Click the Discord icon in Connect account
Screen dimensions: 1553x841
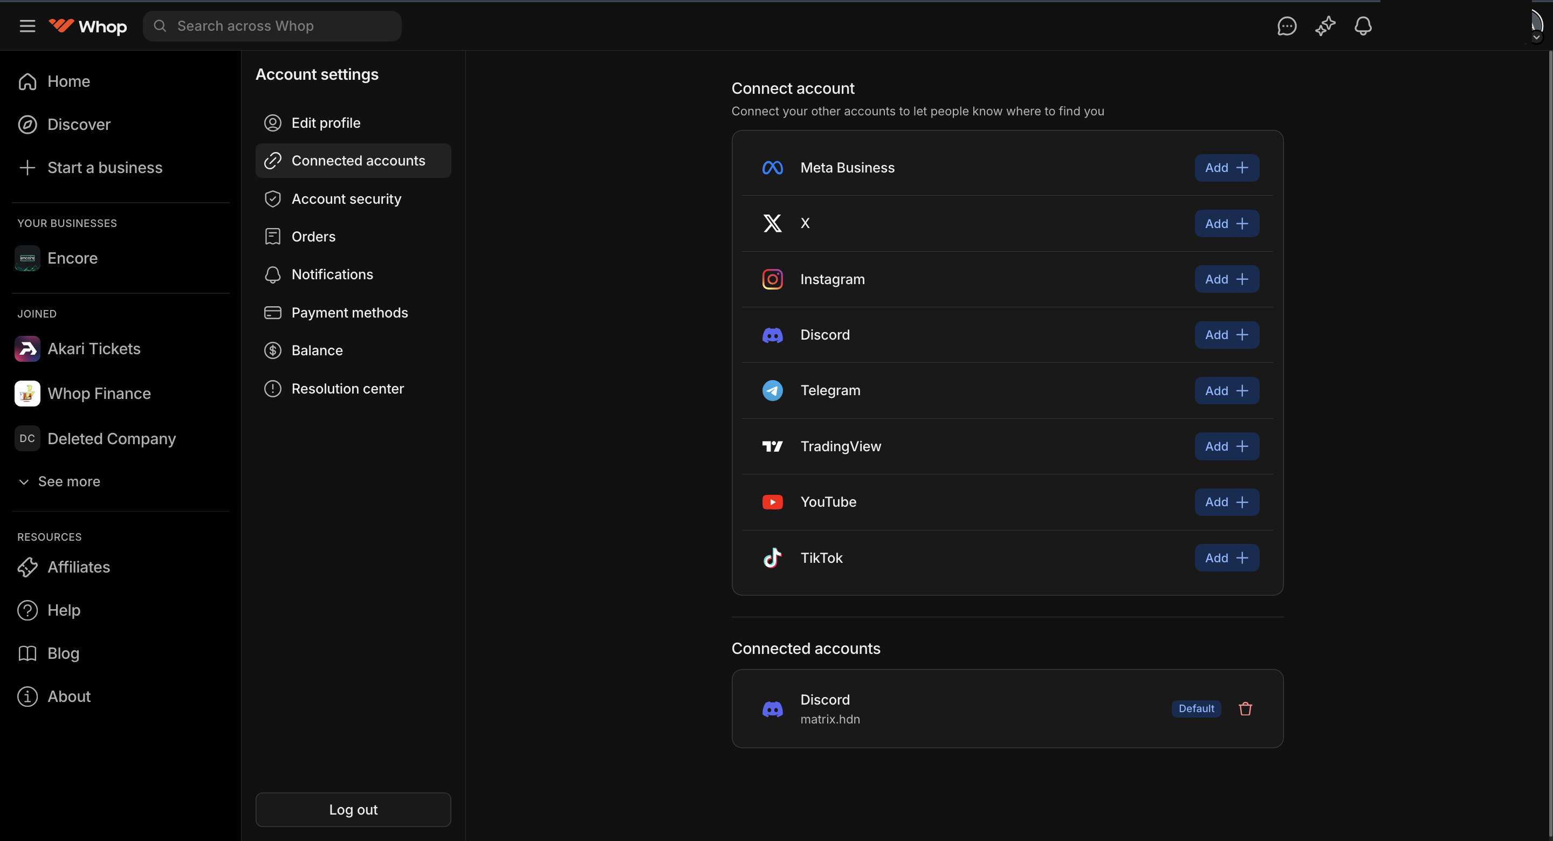[772, 335]
